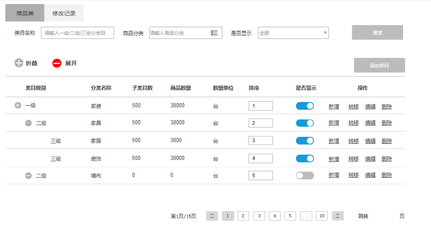Viewport: 431px width, 250px height.
Task: Toggle display switch for 家居 row
Action: pyautogui.click(x=305, y=141)
